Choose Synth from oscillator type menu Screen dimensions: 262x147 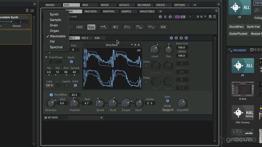tap(54, 14)
